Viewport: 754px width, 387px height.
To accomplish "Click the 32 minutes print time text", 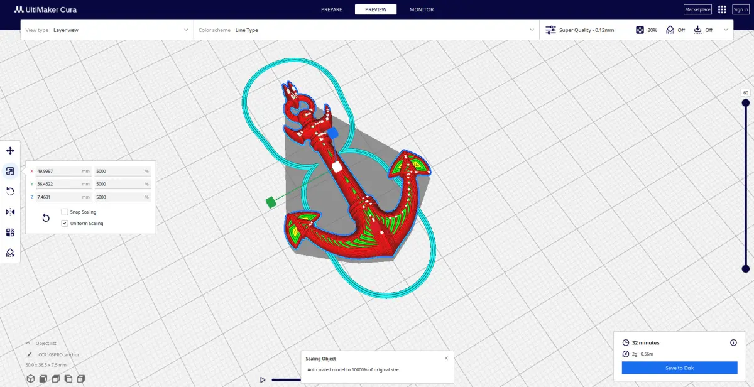I will point(645,342).
